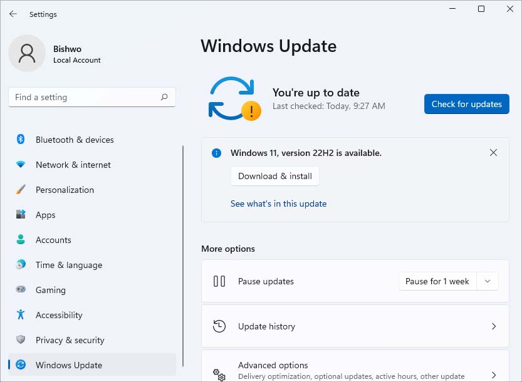This screenshot has width=522, height=382.
Task: Dismiss the version 22H2 notification
Action: [493, 153]
